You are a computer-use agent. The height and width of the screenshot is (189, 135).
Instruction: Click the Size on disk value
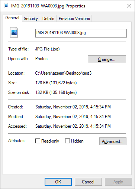coord(56,92)
